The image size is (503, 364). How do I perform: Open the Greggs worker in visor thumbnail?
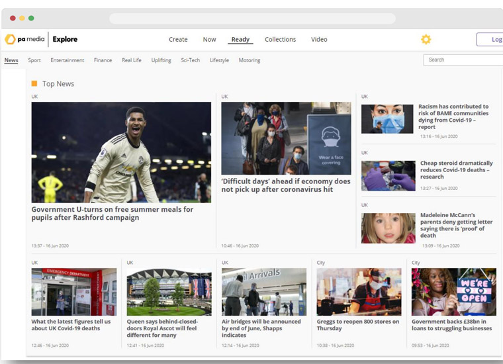point(359,292)
